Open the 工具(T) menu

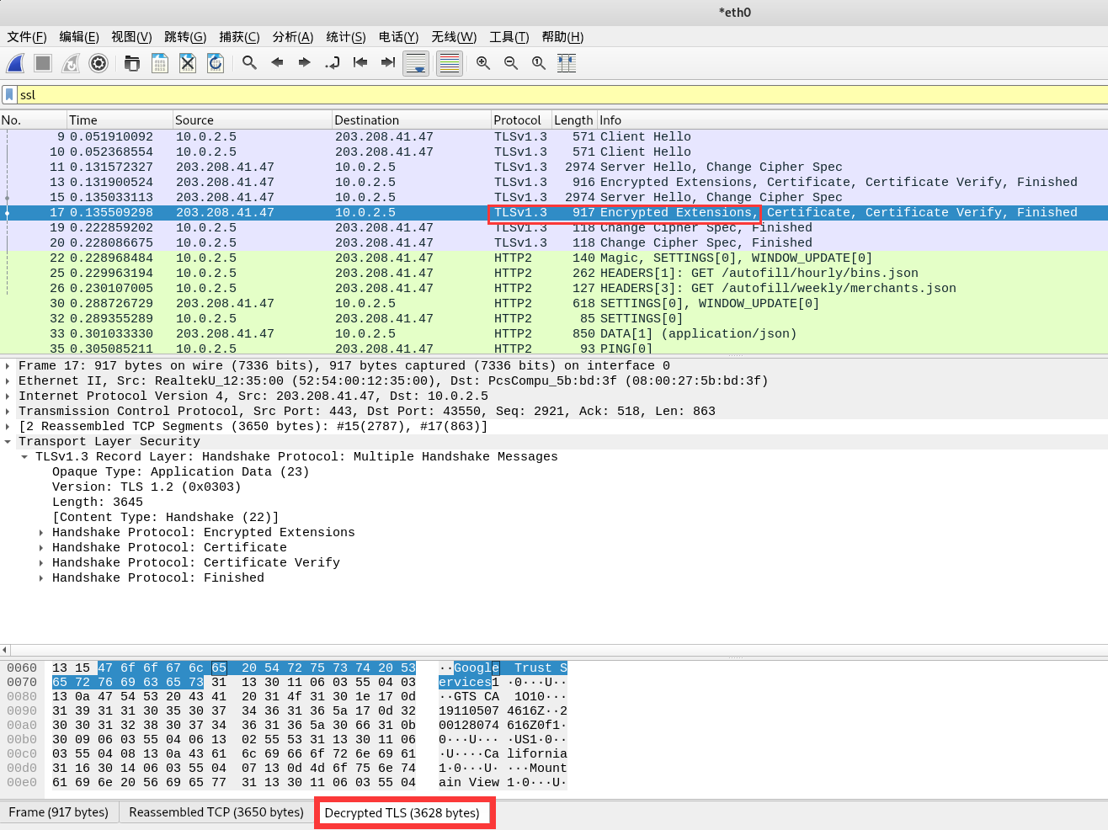509,37
